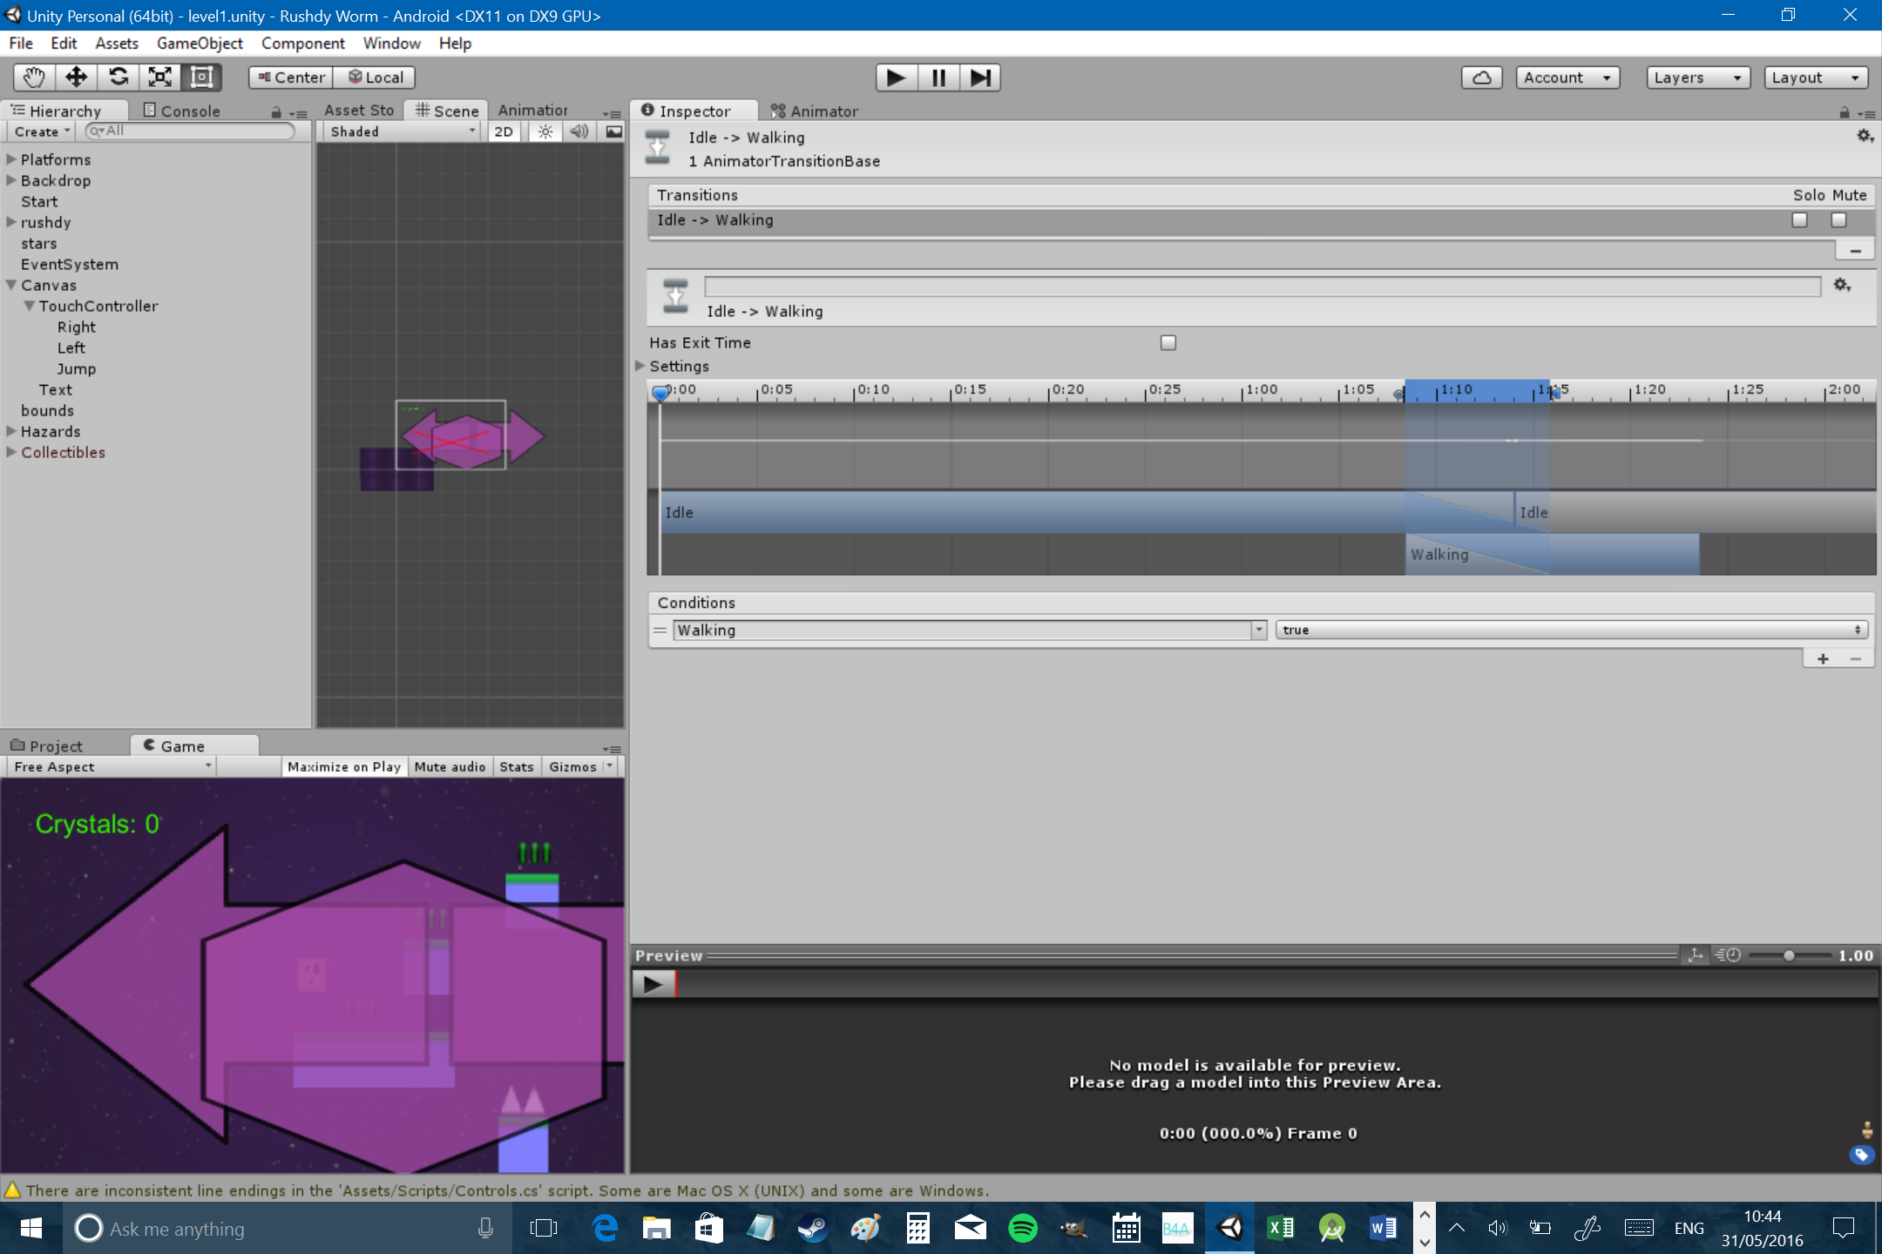Click the Walking clip in transition timeline
1882x1254 pixels.
tap(1552, 554)
